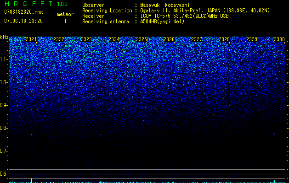This screenshot has width=289, height=183.
Task: Select the file name 0706182320.png
Action: [23, 12]
